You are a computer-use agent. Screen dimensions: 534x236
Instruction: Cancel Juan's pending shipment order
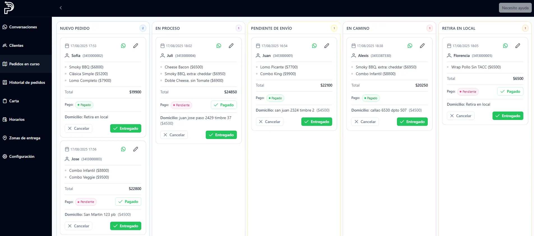click(269, 122)
